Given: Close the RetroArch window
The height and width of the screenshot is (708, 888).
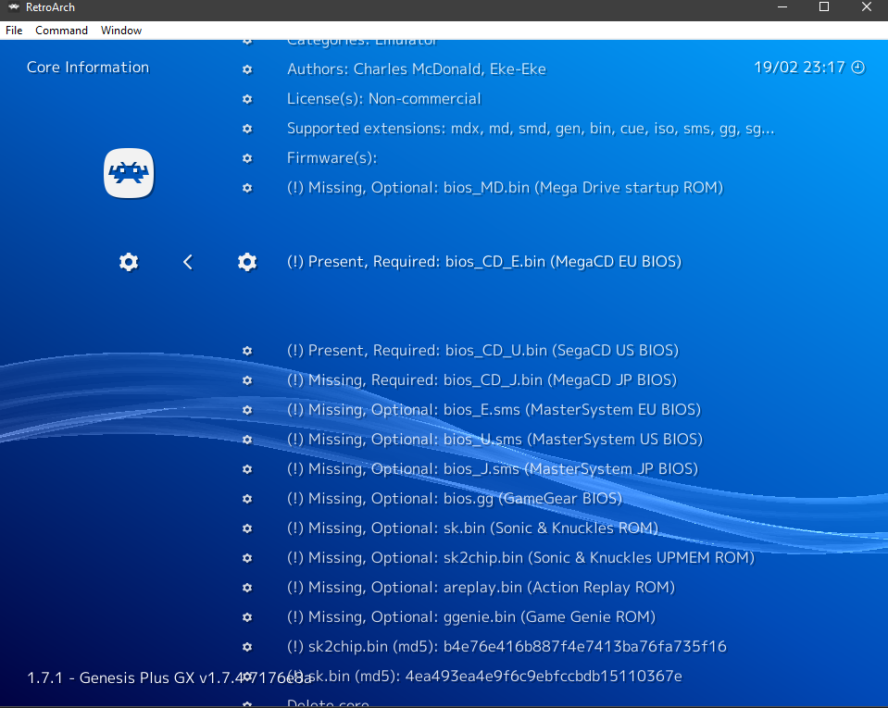Looking at the screenshot, I should coord(867,7).
